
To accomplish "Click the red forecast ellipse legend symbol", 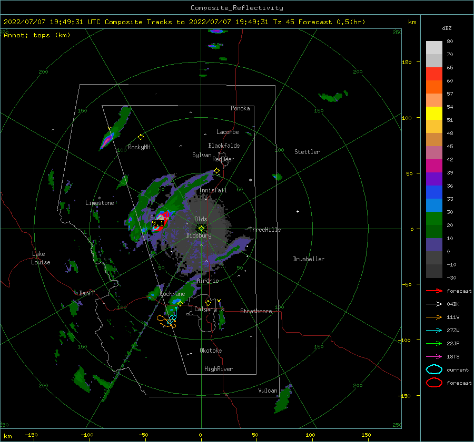I will point(434,383).
